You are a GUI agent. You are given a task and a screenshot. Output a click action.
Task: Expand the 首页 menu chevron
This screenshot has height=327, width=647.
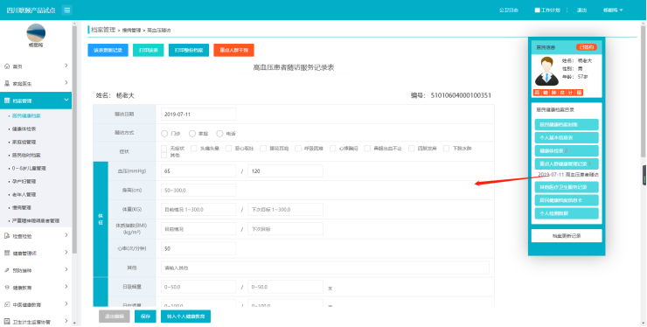tap(66, 66)
